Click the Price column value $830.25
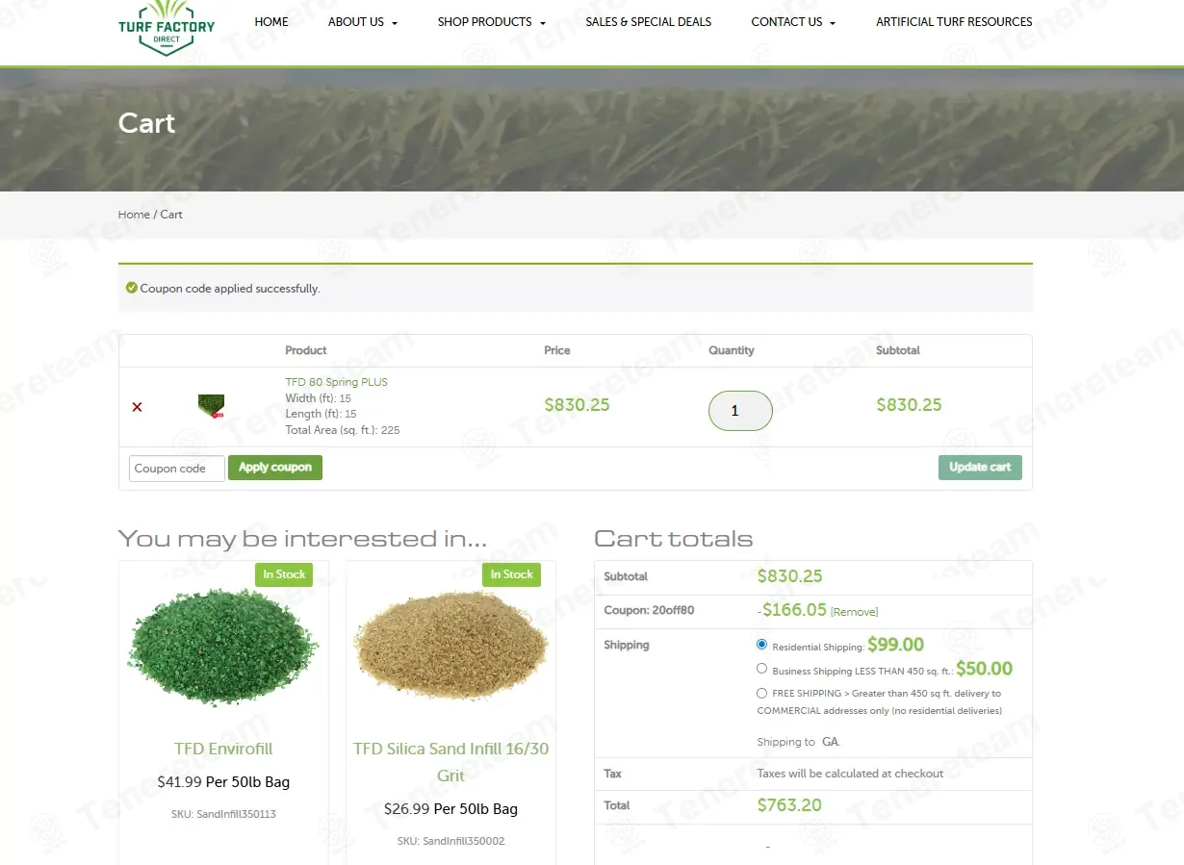Viewport: 1184px width, 865px height. pyautogui.click(x=577, y=405)
